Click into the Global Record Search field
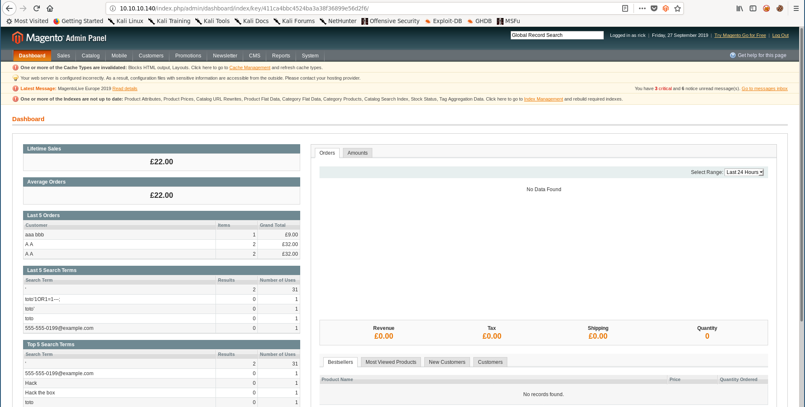Viewport: 805px width, 407px height. coord(557,35)
